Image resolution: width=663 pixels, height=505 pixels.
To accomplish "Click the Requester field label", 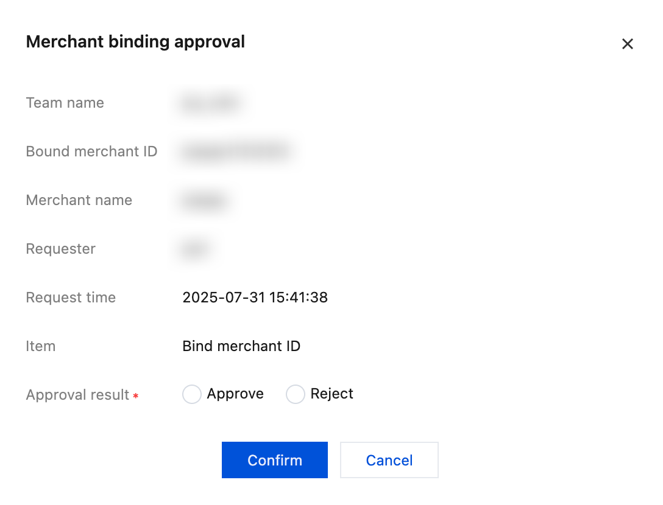I will click(x=60, y=249).
